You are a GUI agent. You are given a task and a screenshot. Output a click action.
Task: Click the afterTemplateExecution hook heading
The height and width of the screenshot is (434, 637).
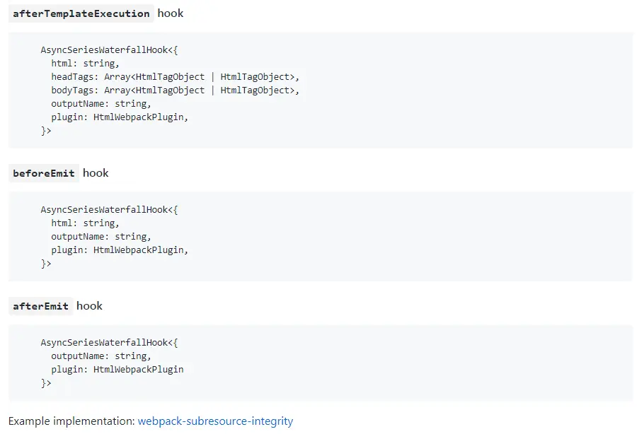point(81,13)
